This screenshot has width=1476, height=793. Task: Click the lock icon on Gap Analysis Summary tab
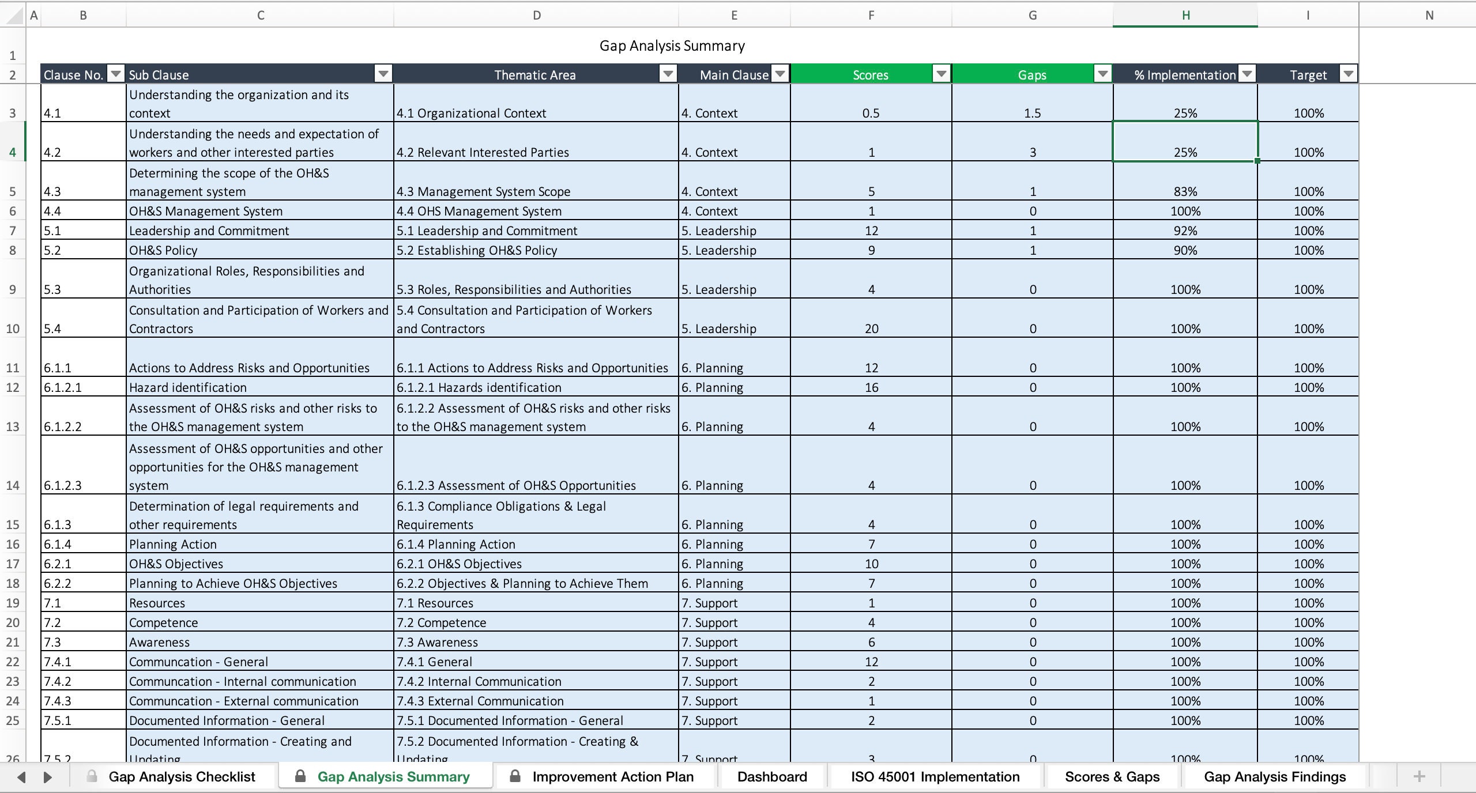[x=300, y=776]
